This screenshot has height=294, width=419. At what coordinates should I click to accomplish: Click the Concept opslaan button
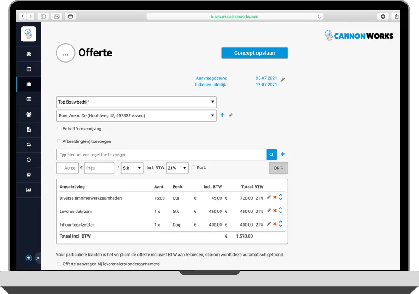pyautogui.click(x=255, y=53)
